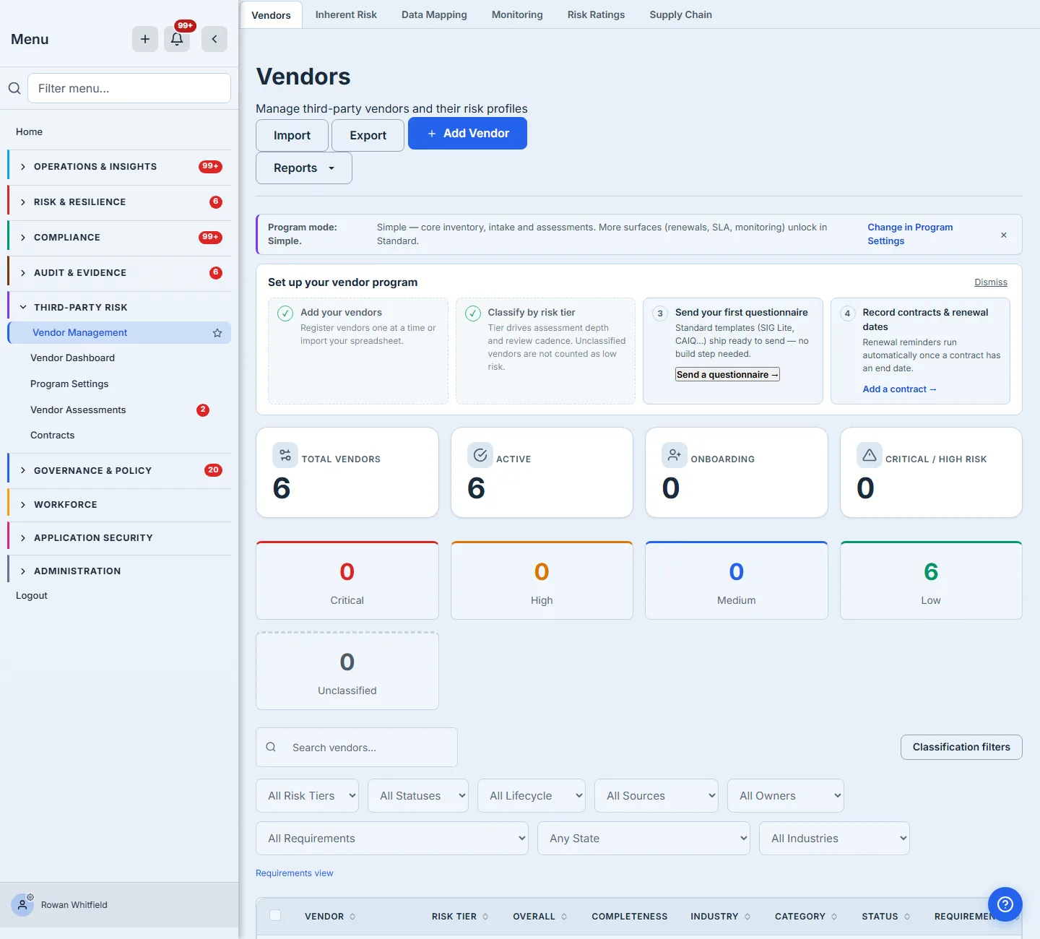Click the checkmark on Add your vendors step
This screenshot has height=939, width=1040.
(x=285, y=313)
